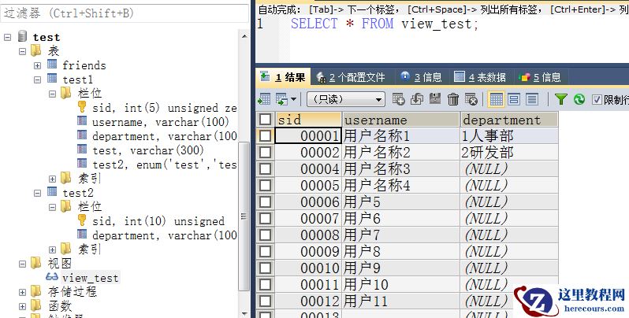Viewport: 629px width, 318px height.
Task: Click the 视图 folder icon
Action: pyautogui.click(x=36, y=263)
